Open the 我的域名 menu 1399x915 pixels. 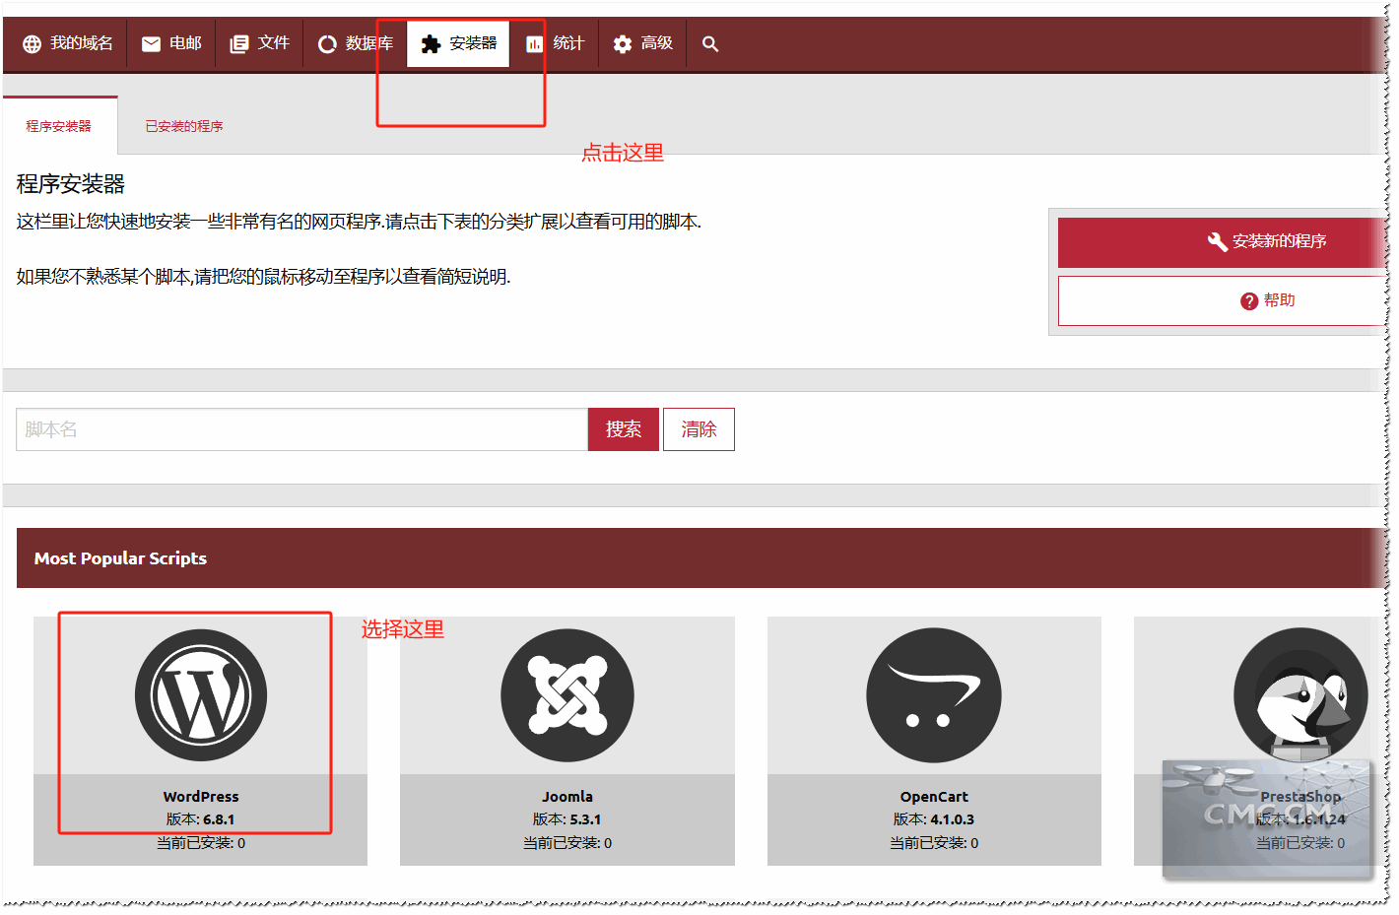point(68,43)
